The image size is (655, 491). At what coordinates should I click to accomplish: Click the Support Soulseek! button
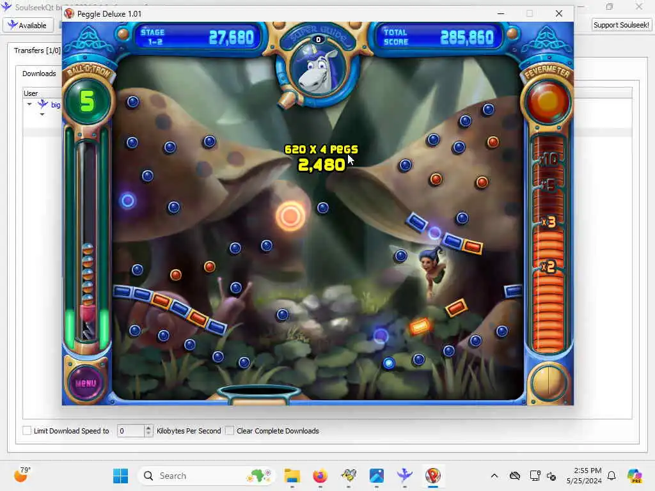(x=621, y=25)
